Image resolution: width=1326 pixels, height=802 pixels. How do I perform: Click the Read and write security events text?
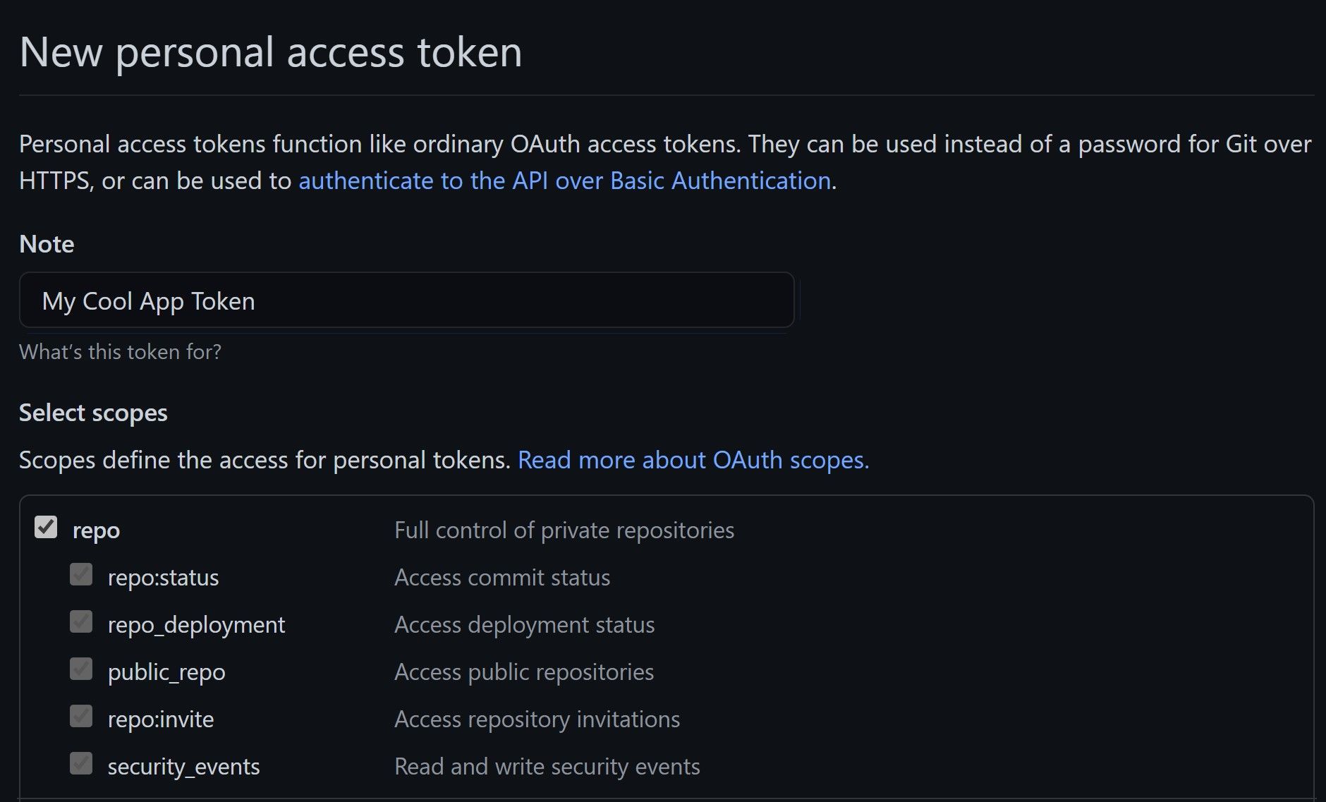pyautogui.click(x=547, y=766)
